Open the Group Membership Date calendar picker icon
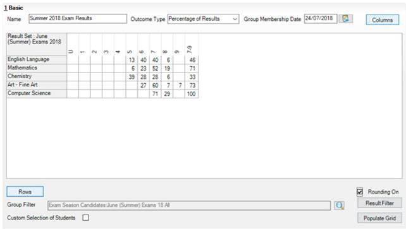 (346, 18)
